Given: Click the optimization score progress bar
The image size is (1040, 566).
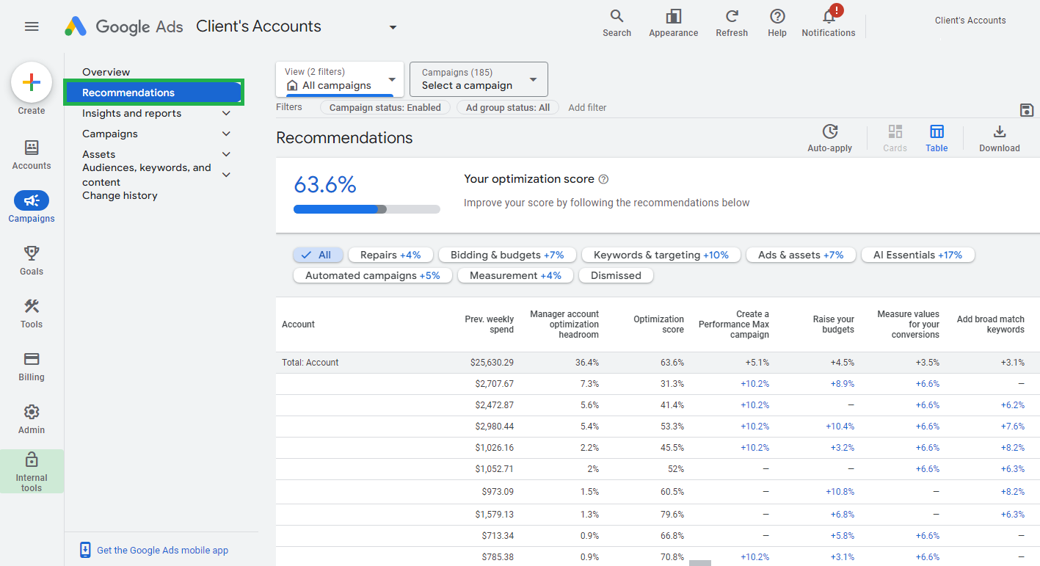Looking at the screenshot, I should [366, 209].
